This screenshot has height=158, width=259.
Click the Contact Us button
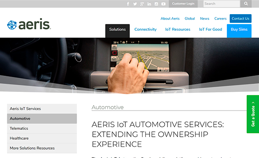[x=241, y=18]
